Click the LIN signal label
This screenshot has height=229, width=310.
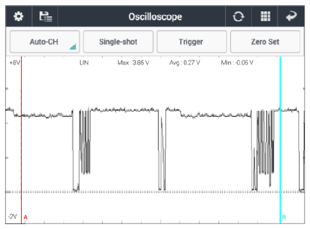pyautogui.click(x=84, y=63)
